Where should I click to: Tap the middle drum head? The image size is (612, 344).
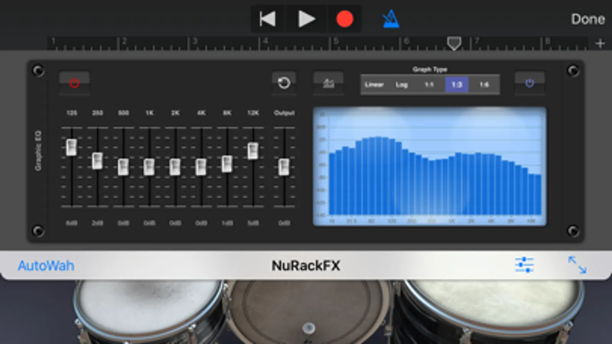coord(308,312)
